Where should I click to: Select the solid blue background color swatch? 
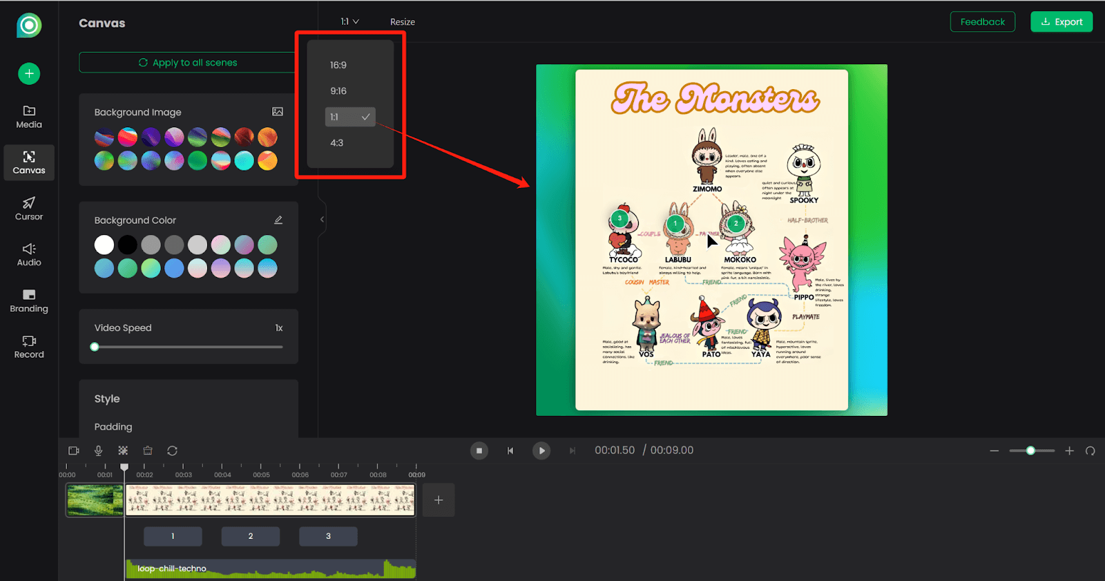[x=174, y=268]
